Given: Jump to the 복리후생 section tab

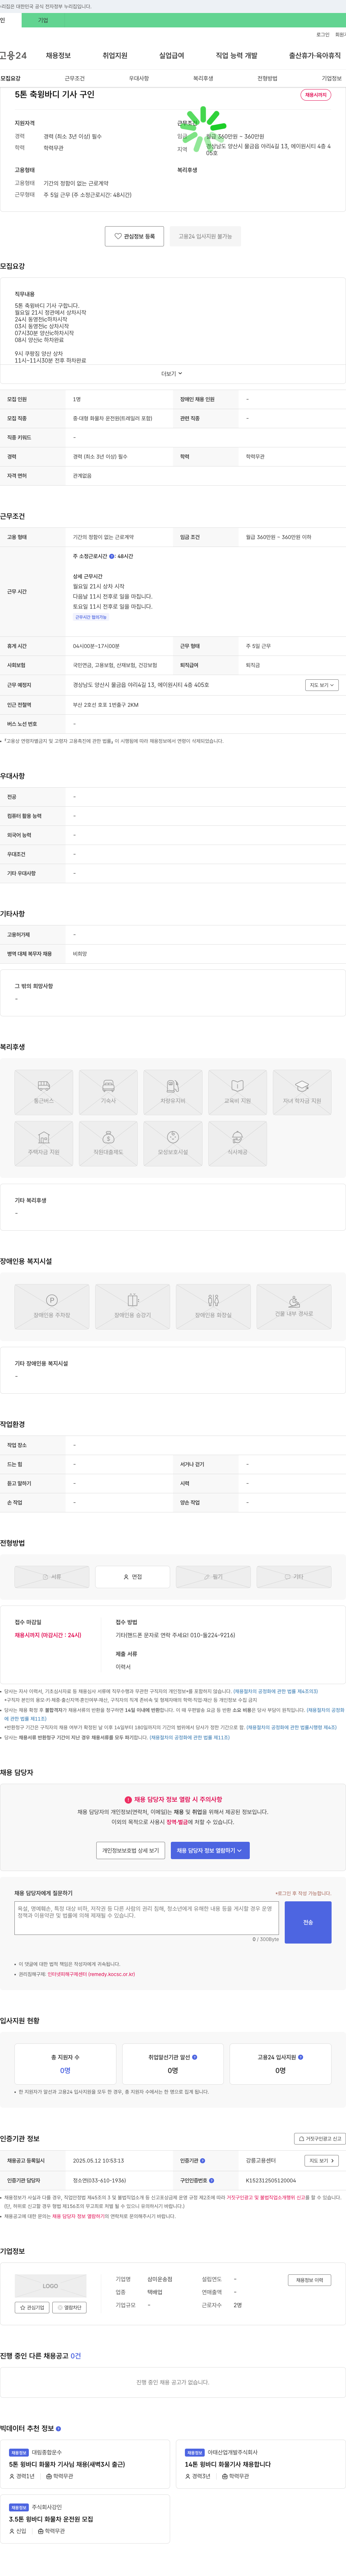Looking at the screenshot, I should pos(203,78).
